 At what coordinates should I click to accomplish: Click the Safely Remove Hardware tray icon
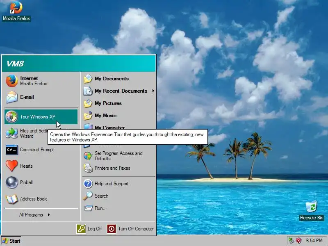click(291, 241)
